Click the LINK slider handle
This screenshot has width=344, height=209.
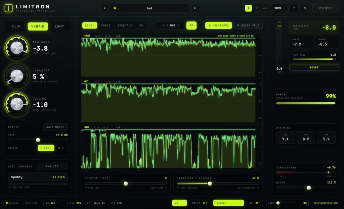click(278, 203)
